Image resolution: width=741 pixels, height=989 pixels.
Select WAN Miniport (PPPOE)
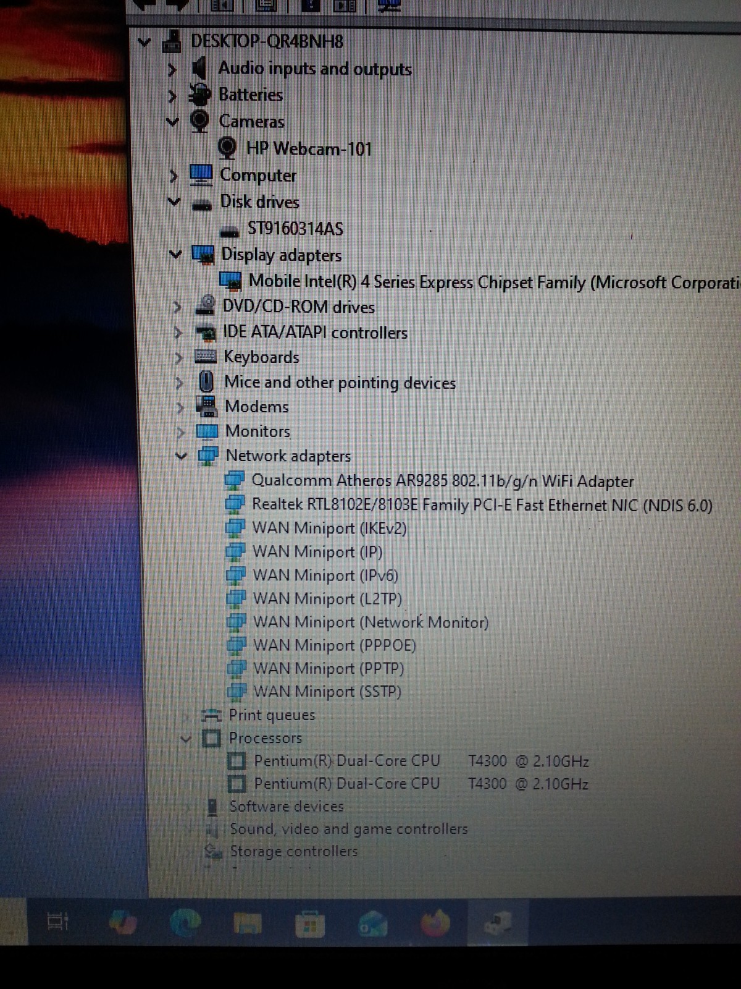335,645
